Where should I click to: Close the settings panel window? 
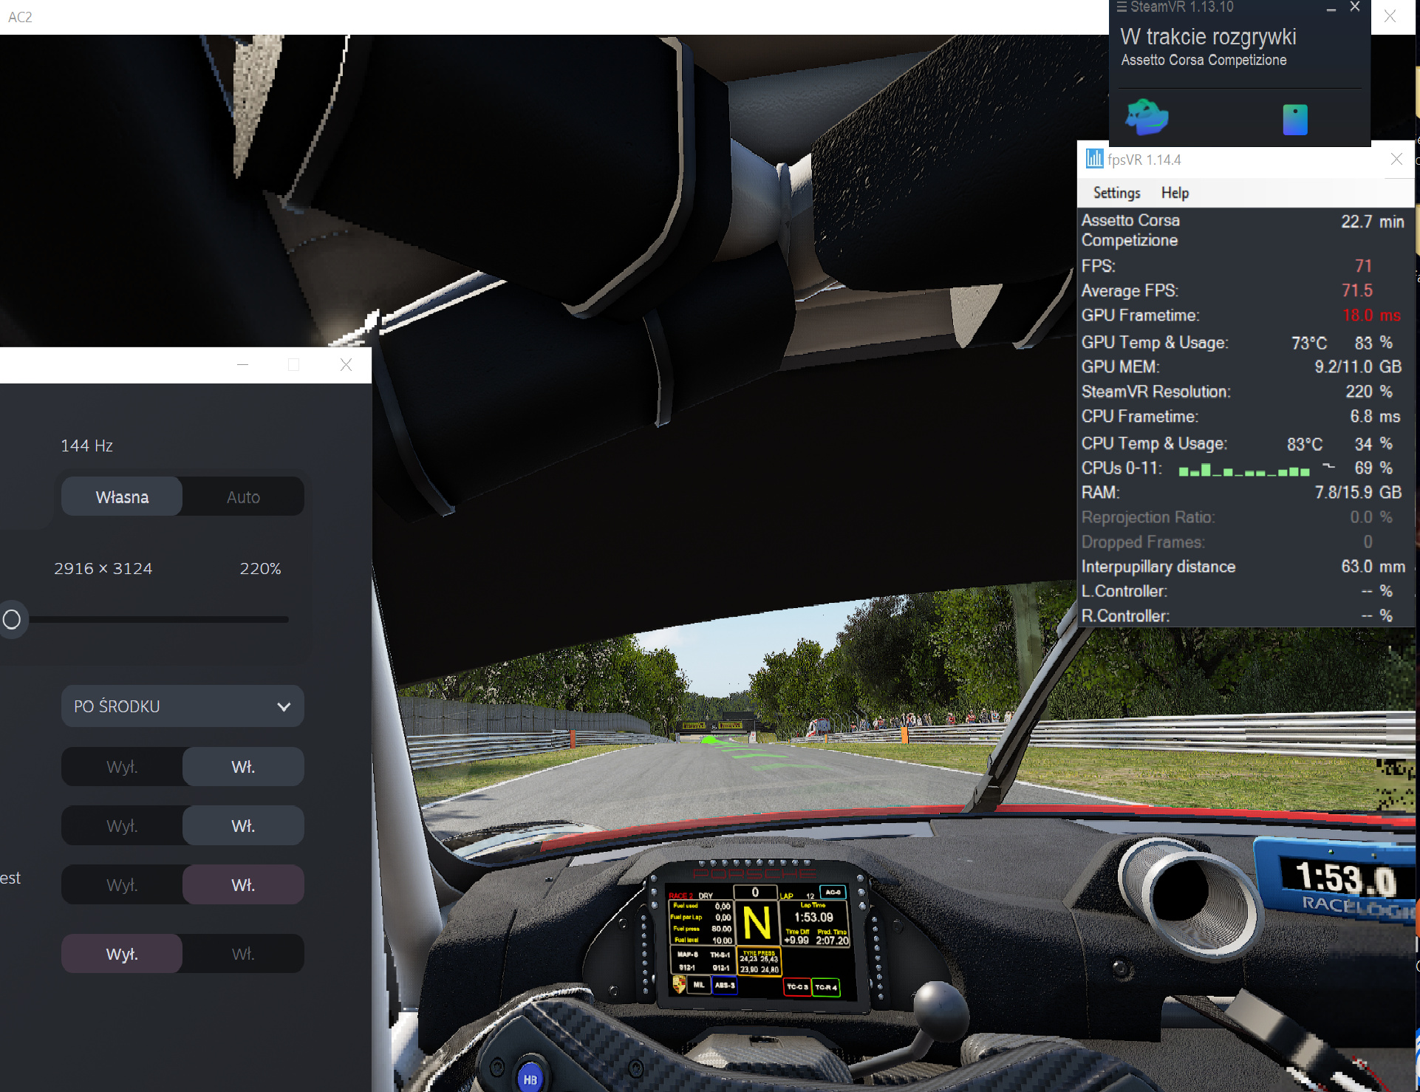point(346,365)
